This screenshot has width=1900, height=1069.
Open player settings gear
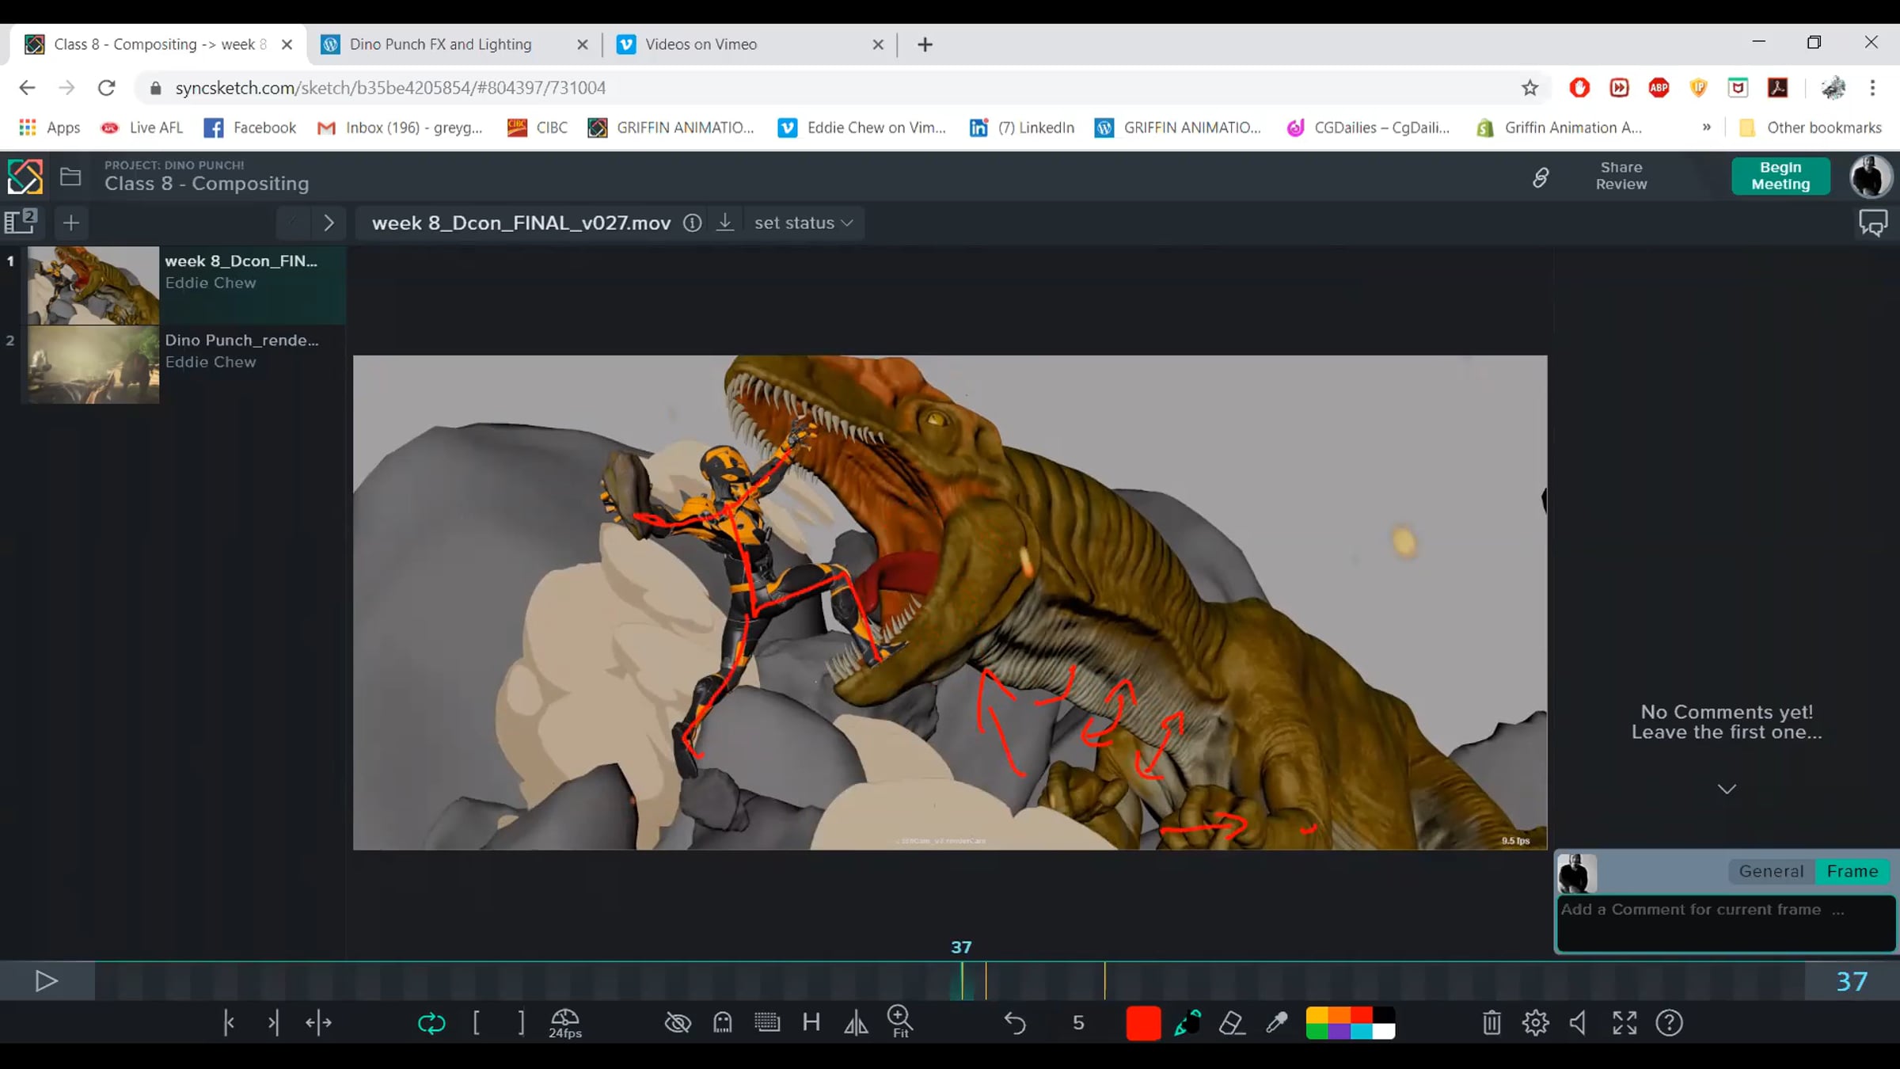point(1536,1023)
